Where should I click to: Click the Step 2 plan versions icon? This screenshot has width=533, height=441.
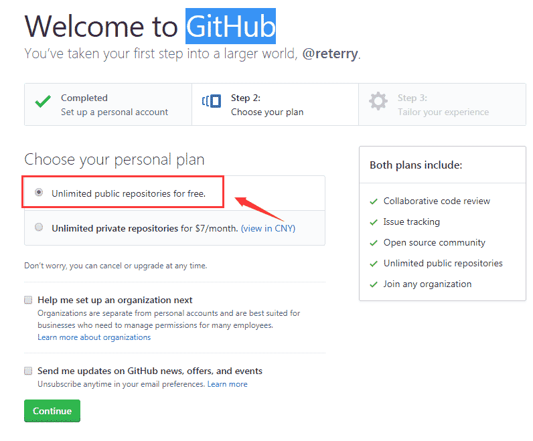[212, 101]
